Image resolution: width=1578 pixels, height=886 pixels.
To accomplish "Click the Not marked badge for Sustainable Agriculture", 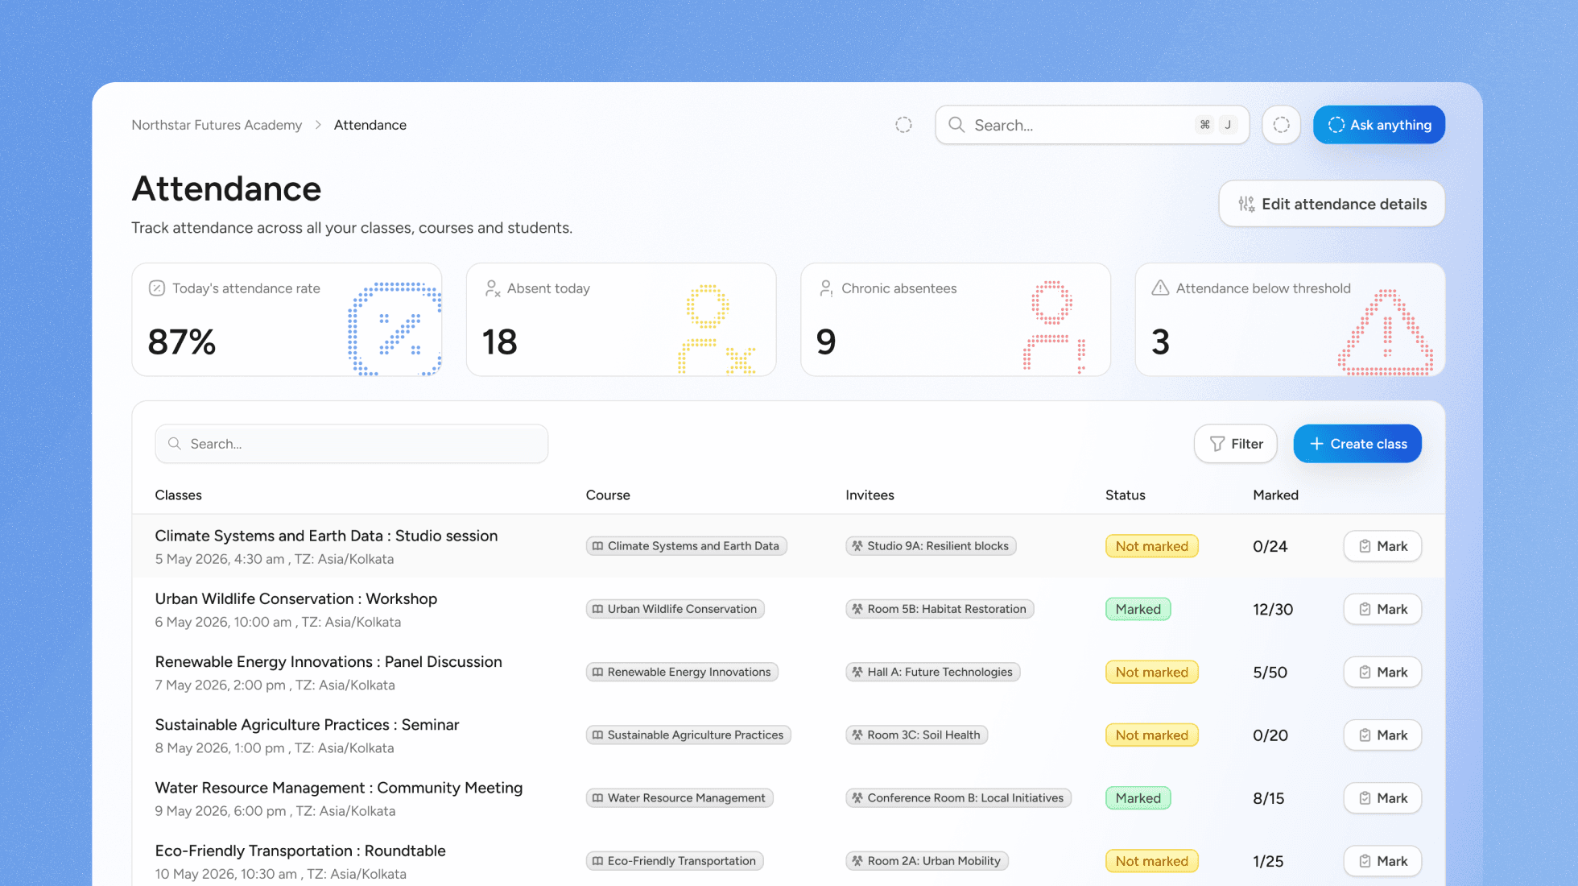I will (1151, 735).
